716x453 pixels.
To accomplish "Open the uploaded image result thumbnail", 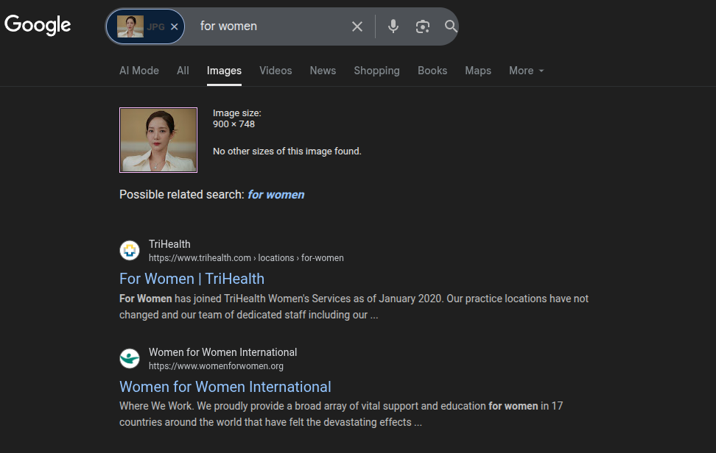I will [x=158, y=140].
